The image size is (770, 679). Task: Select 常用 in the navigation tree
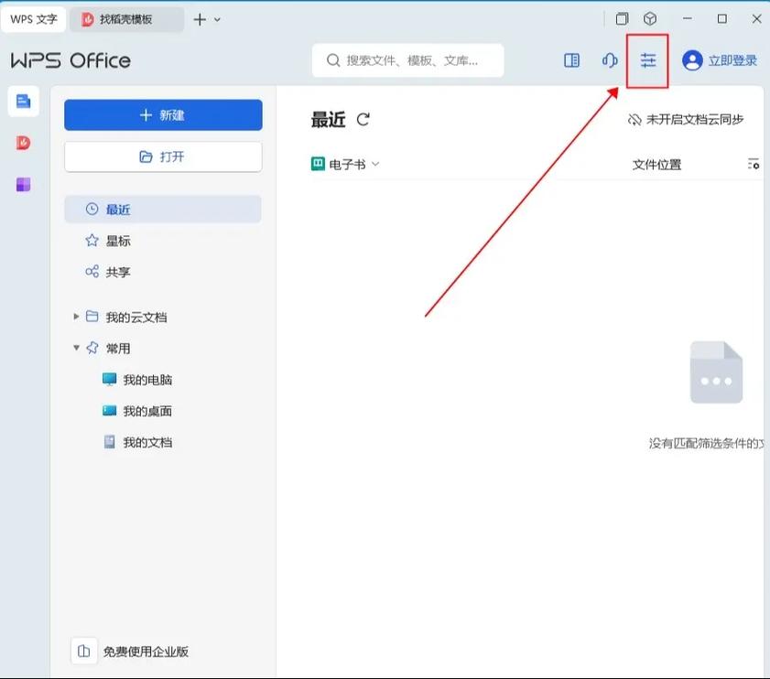point(118,348)
